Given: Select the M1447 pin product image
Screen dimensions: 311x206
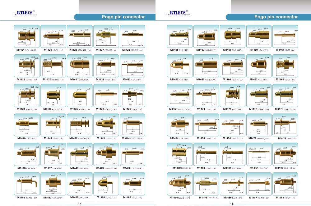Looking at the screenshot, I should tap(53, 154).
